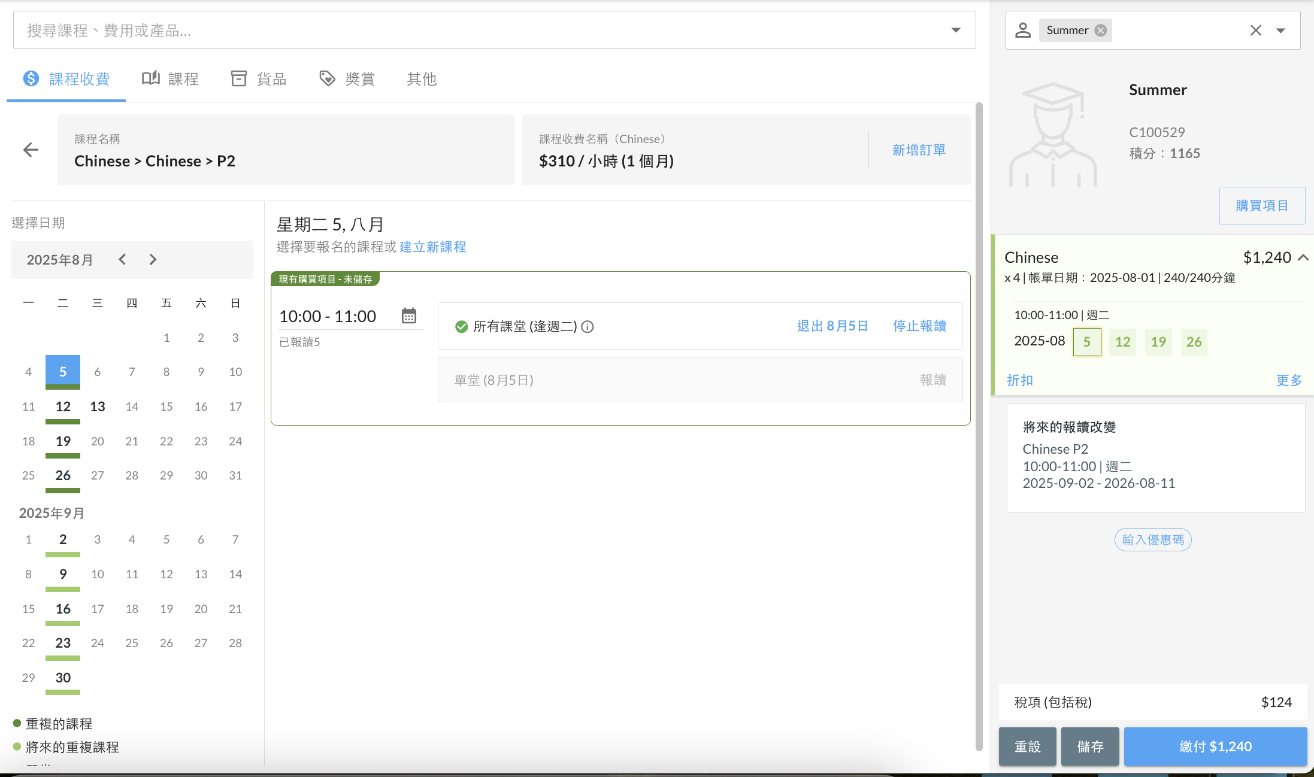Click the 2025年8月 month label

60,260
